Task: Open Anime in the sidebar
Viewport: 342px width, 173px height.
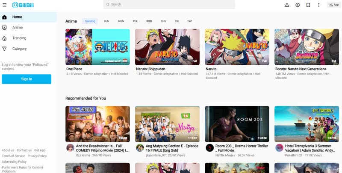Action: coord(28,28)
